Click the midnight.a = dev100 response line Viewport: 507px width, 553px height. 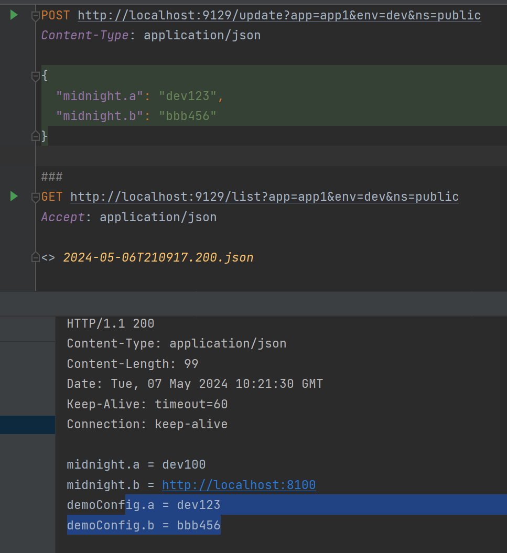click(x=136, y=464)
